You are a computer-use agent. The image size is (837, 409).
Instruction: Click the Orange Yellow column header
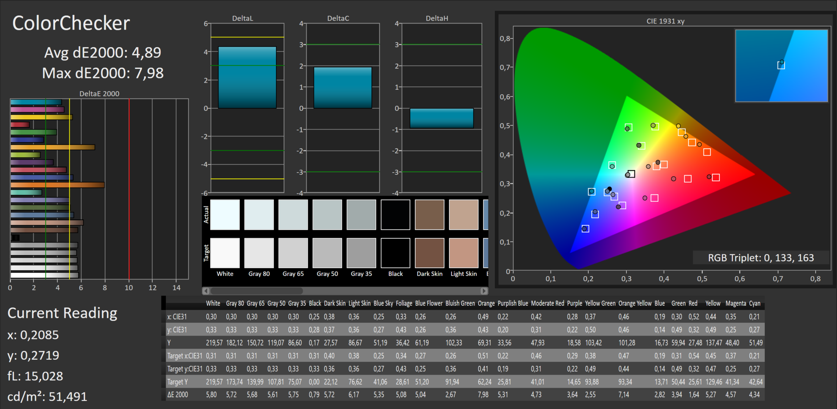(x=635, y=303)
